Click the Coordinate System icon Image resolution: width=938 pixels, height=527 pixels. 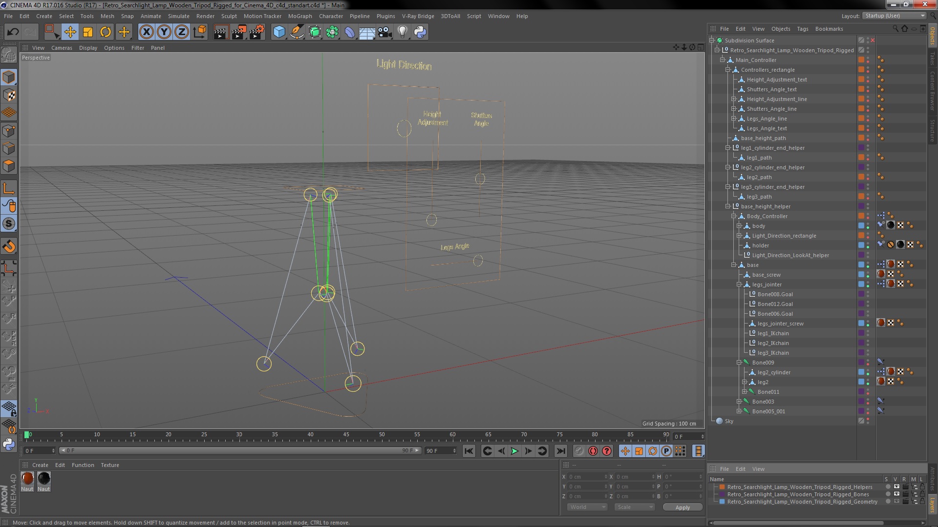point(199,32)
